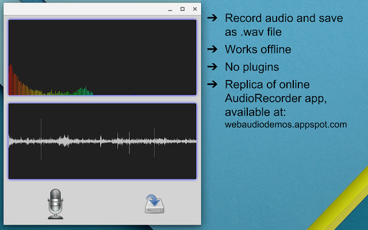Image resolution: width=368 pixels, height=230 pixels.
Task: Minimize the audio recorder window
Action: (170, 9)
